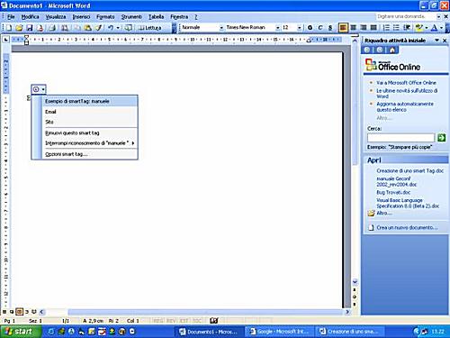Expand the Normale style dropdown
Image resolution: width=450 pixels, height=338 pixels.
coord(221,28)
